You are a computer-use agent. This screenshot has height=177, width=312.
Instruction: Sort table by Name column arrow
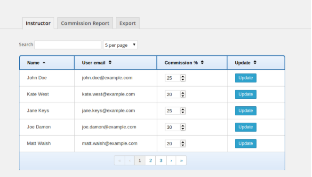coord(44,63)
